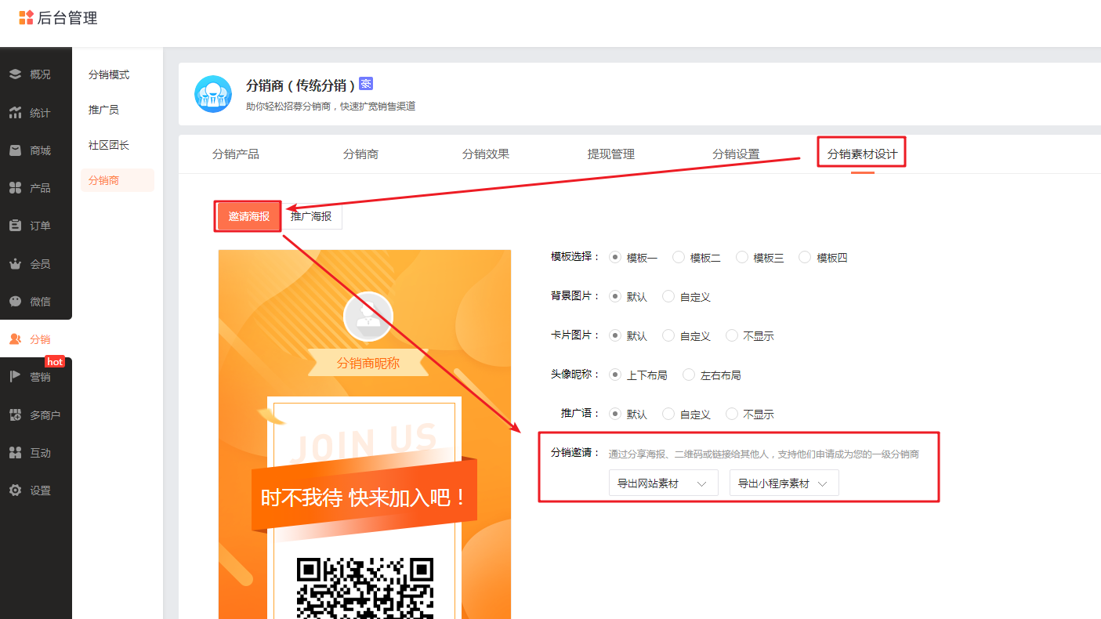
Task: Expand the 导出网站素材 dropdown
Action: point(663,483)
